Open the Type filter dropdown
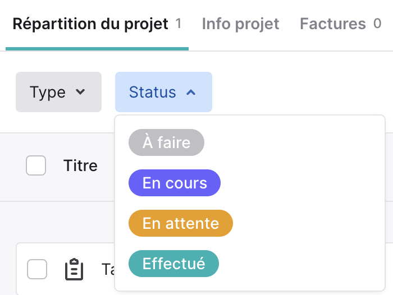Image resolution: width=393 pixels, height=295 pixels. tap(58, 92)
